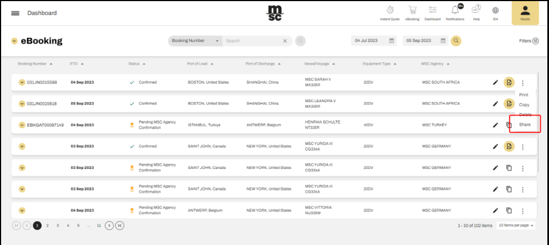Jump to the last page
This screenshot has height=245, width=549.
click(120, 226)
